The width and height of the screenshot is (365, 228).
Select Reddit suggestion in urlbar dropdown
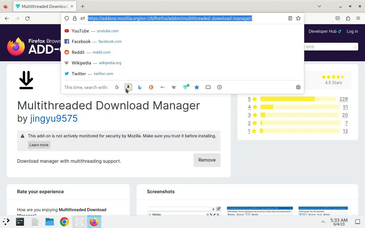pos(182,52)
